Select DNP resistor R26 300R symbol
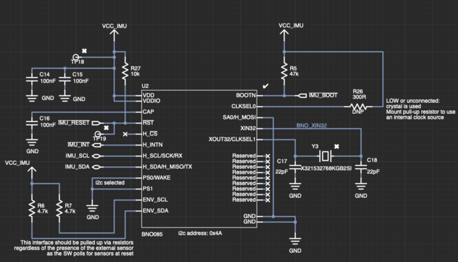 (358, 107)
